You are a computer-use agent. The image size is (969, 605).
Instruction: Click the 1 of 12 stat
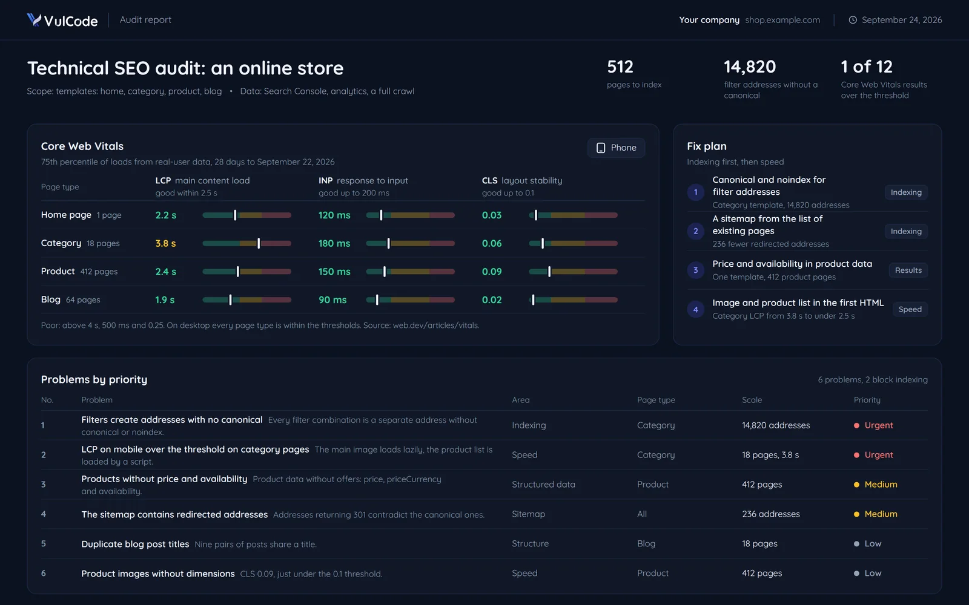[884, 79]
